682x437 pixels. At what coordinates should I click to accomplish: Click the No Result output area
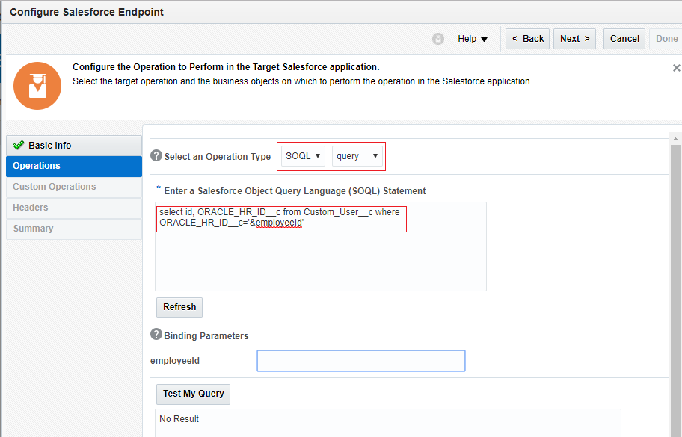[388, 423]
